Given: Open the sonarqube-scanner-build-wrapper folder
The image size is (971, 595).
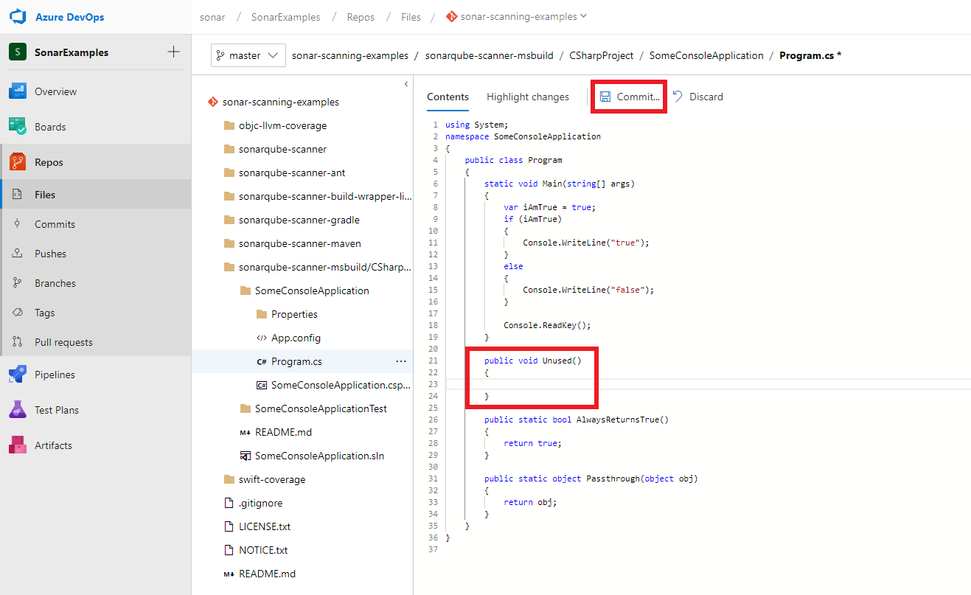Looking at the screenshot, I should click(x=325, y=196).
